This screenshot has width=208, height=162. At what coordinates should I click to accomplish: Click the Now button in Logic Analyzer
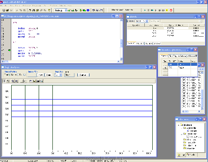41,75
